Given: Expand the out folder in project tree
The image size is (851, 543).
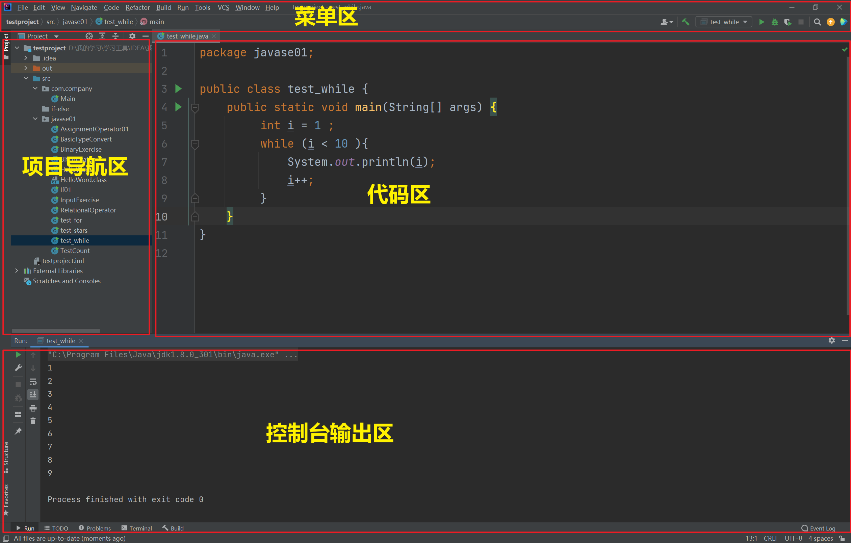Looking at the screenshot, I should (26, 68).
